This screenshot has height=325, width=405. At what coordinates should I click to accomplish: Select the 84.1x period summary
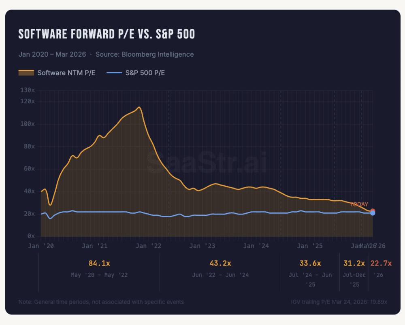coord(100,268)
